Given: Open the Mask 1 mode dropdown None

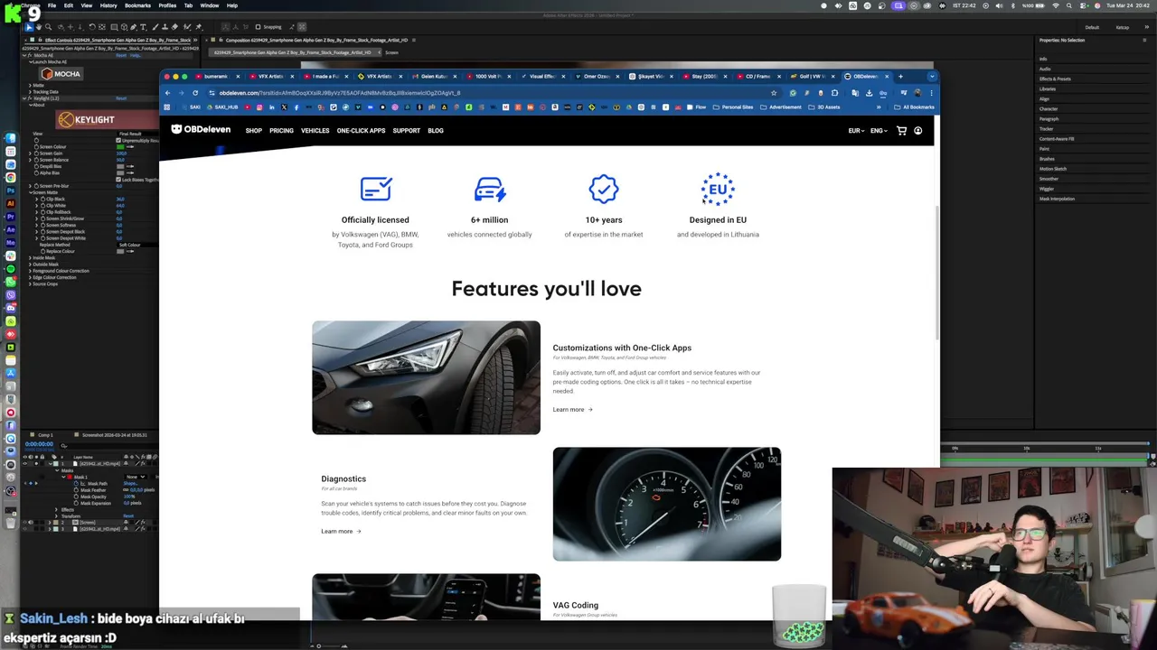Looking at the screenshot, I should [x=136, y=477].
